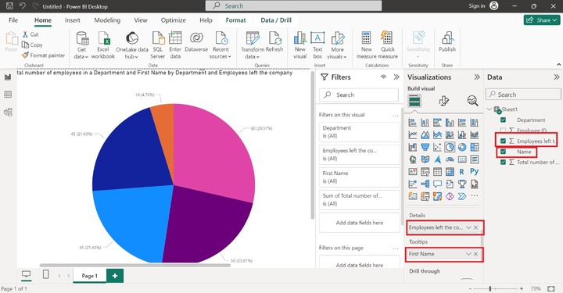
Task: Open the Model view sidebar icon
Action: [8, 112]
